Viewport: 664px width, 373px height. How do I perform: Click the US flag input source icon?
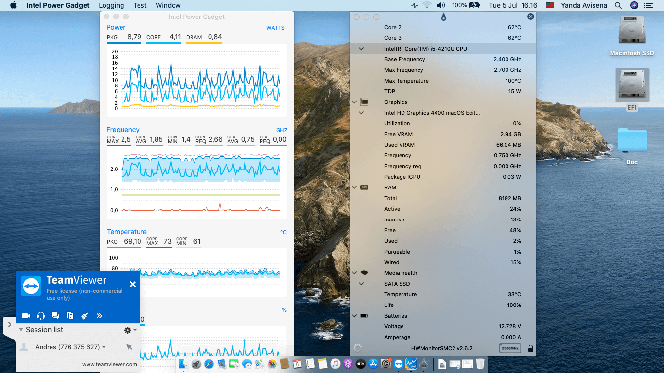[550, 5]
